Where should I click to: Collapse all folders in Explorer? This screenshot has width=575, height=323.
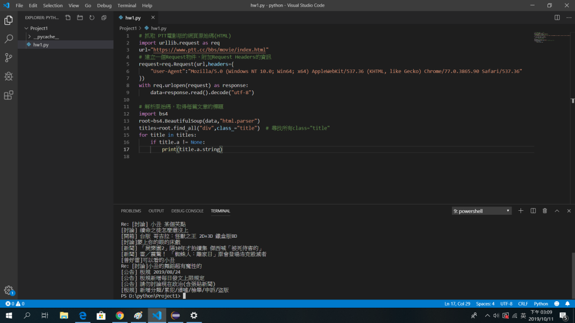(x=104, y=17)
